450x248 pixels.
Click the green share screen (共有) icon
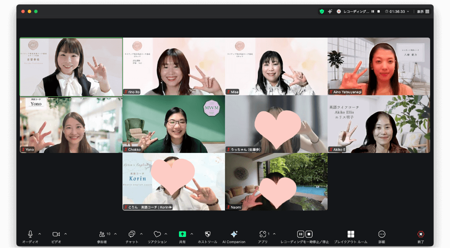click(182, 234)
